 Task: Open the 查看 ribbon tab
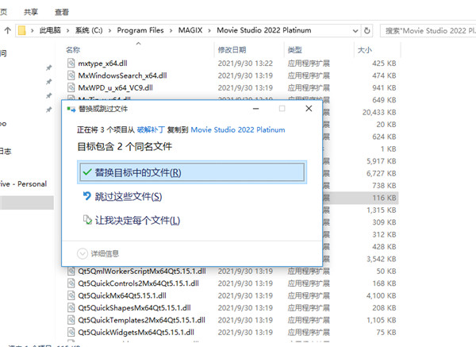tap(62, 12)
